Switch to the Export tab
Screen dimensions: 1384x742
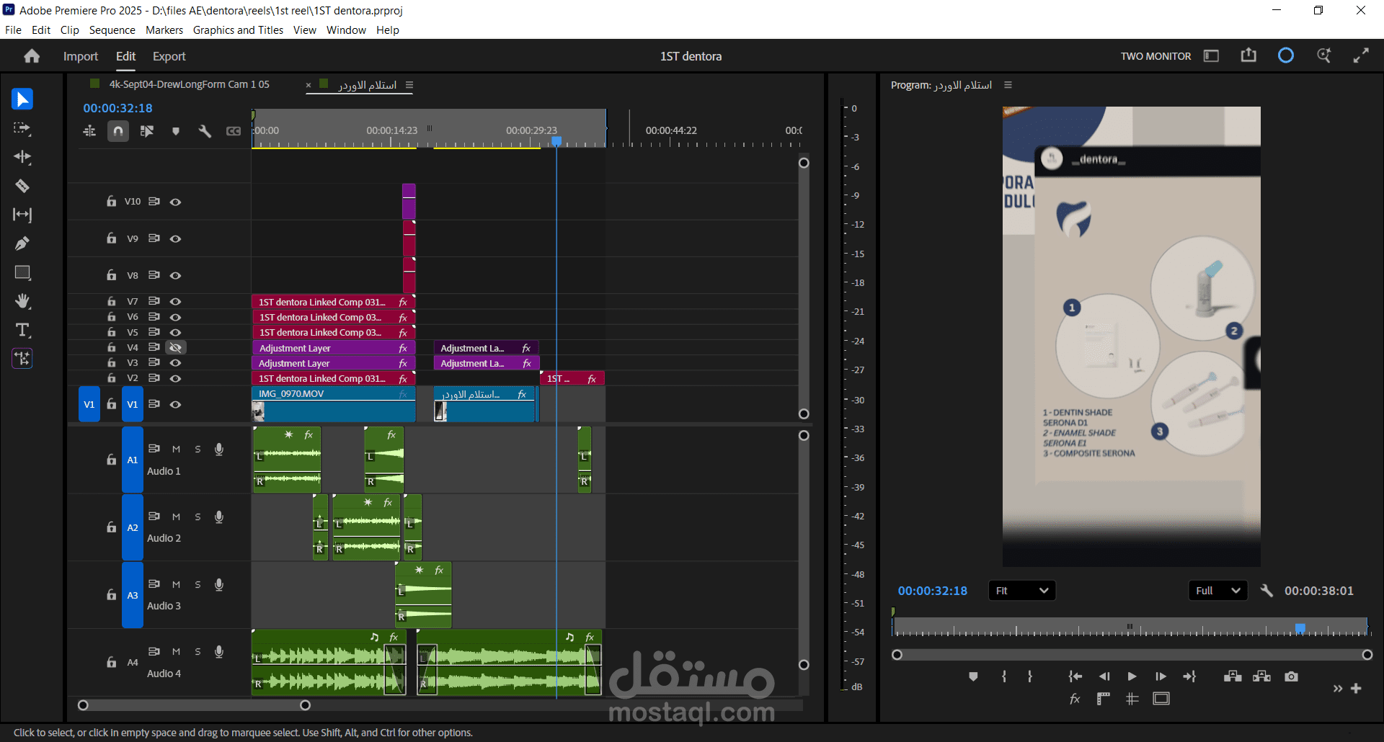coord(169,56)
